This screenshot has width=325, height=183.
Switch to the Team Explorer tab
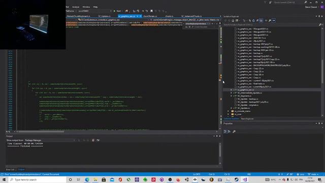pyautogui.click(x=247, y=119)
